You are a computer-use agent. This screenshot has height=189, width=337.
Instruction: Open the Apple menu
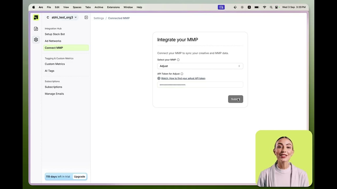click(x=33, y=7)
